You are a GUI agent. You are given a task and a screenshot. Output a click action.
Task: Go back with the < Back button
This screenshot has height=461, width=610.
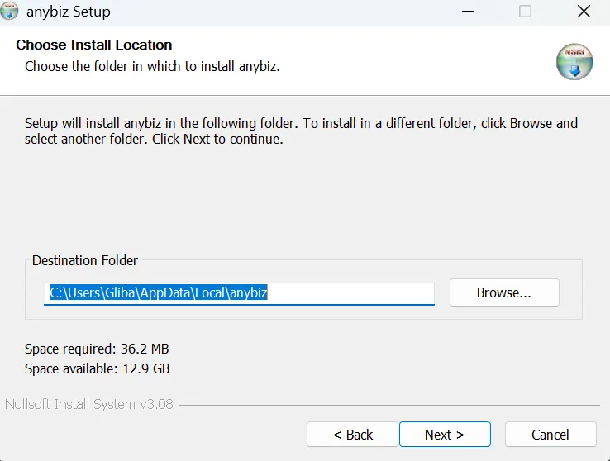point(352,435)
